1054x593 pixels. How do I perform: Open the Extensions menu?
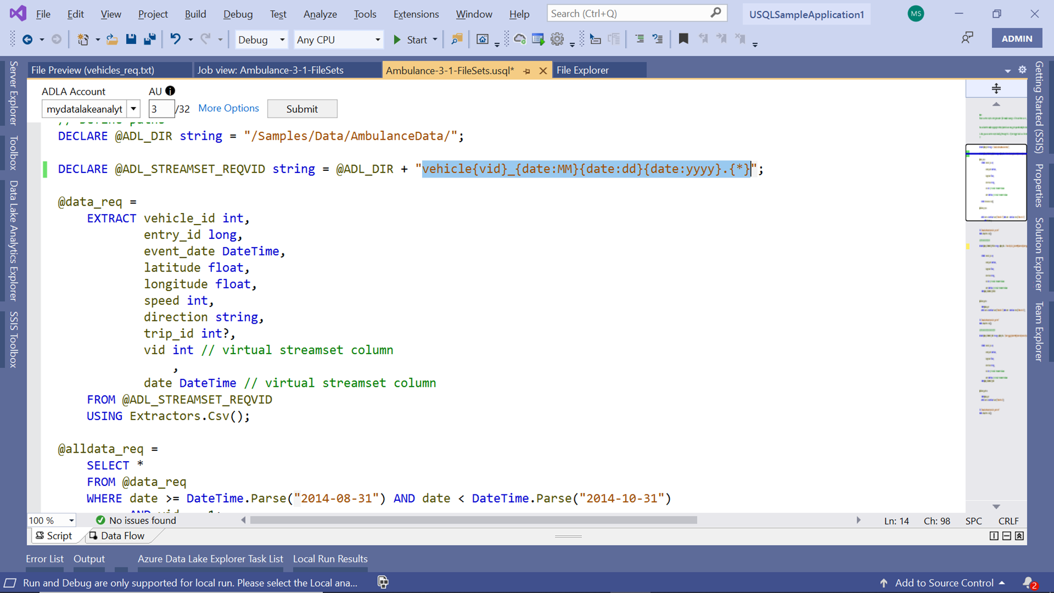coord(416,14)
